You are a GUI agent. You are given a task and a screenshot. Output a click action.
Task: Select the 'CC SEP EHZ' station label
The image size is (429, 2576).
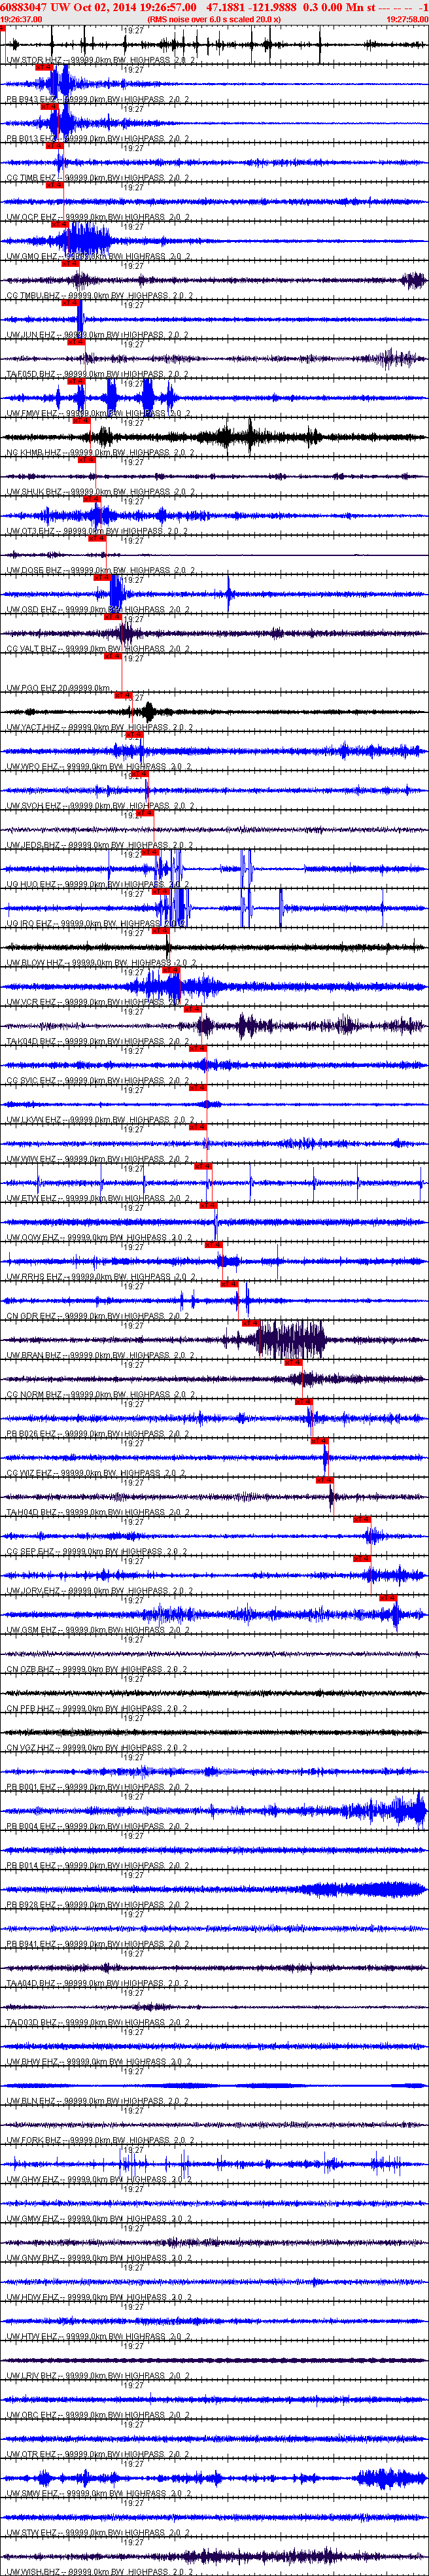(x=31, y=1552)
